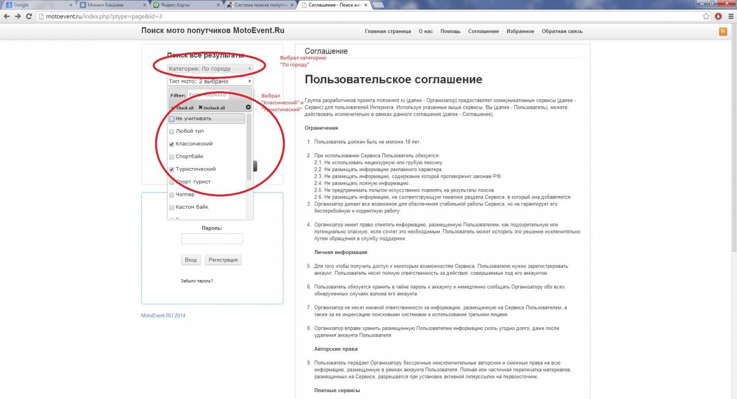Close the Система поиска попутчиков tab
Image resolution: width=737 pixels, height=399 pixels.
[291, 5]
